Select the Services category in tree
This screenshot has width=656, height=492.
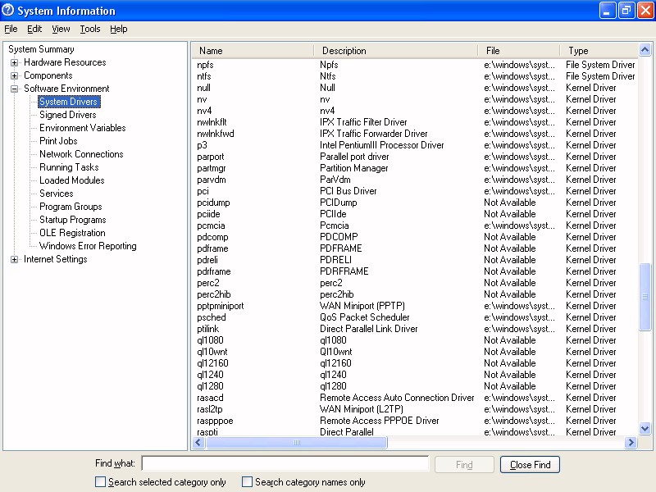click(x=57, y=194)
